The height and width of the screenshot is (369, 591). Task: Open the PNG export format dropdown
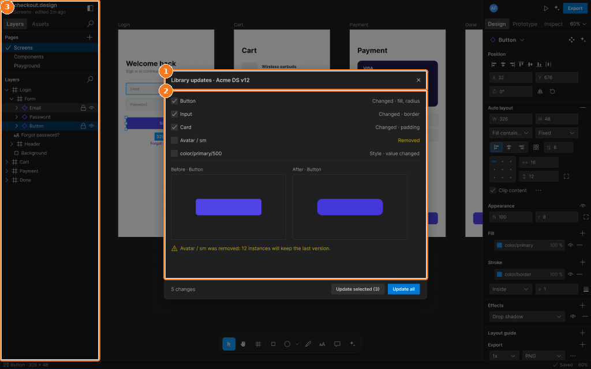pos(543,356)
